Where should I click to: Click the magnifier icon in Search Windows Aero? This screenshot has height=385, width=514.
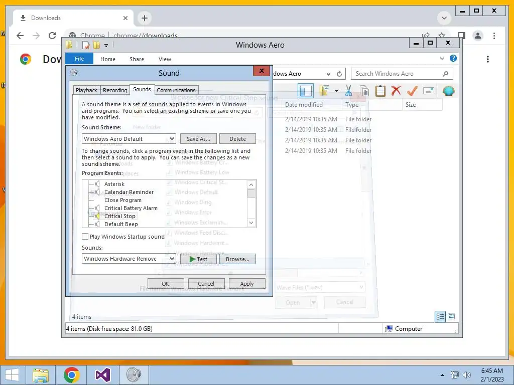pos(445,74)
